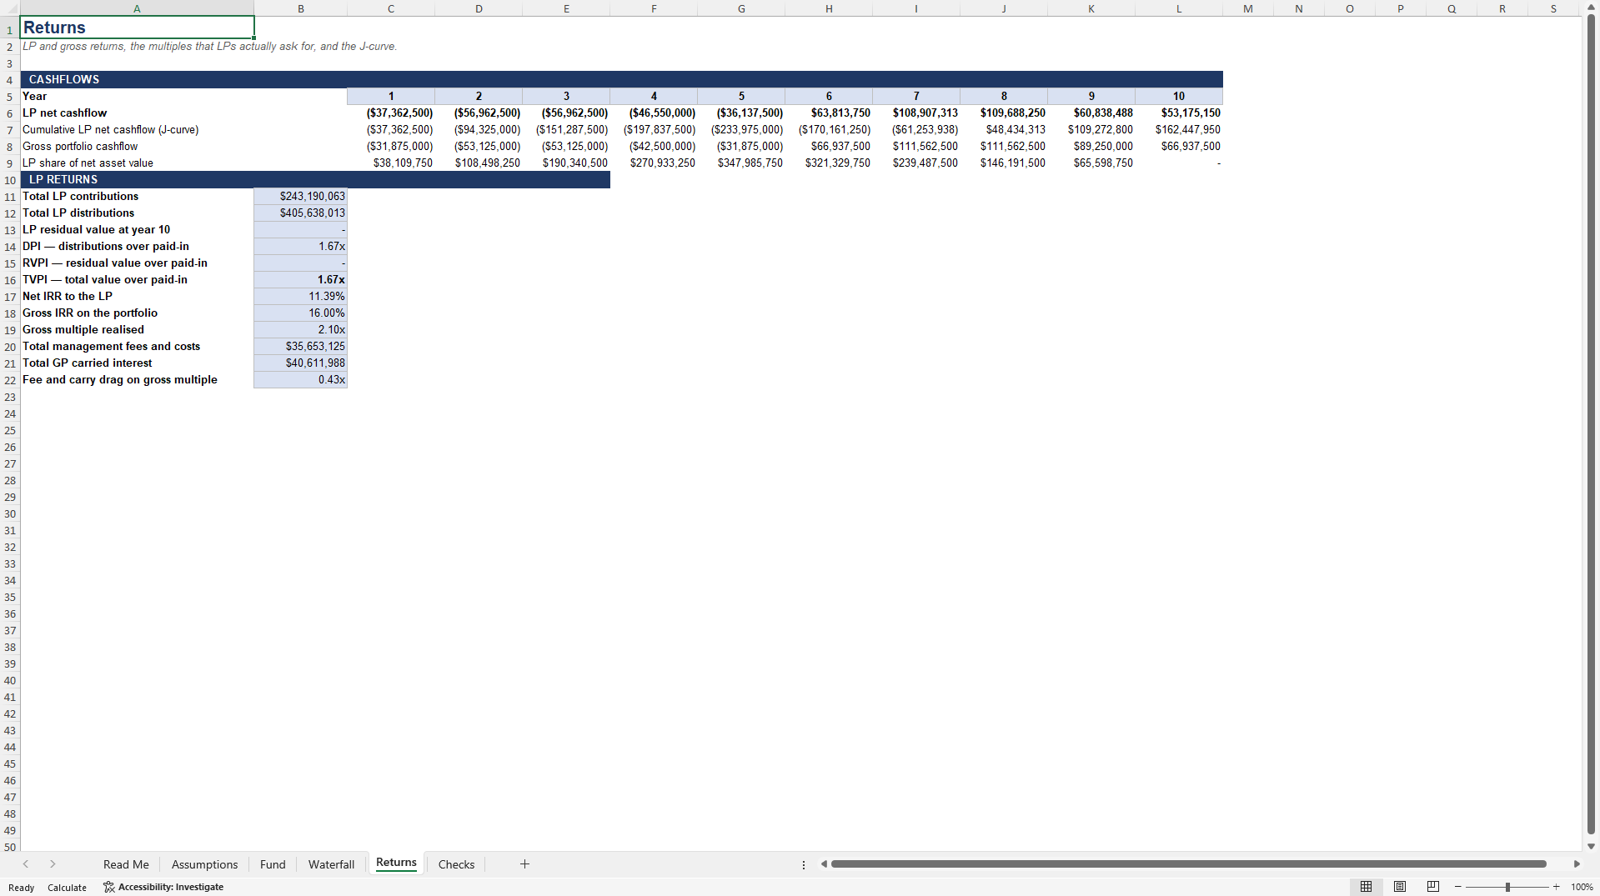Select the Returns sheet tab
This screenshot has width=1600, height=896.
pyautogui.click(x=396, y=863)
